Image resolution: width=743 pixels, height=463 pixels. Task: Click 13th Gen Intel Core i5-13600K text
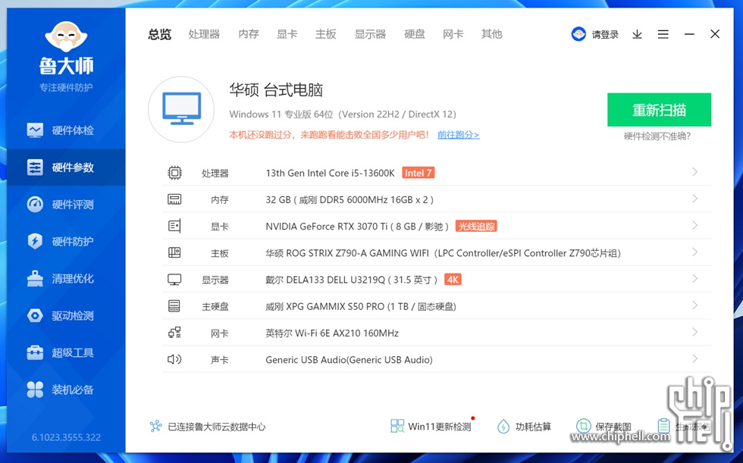330,174
